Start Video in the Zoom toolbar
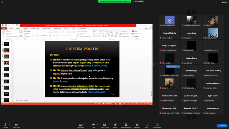Viewport: 229px width, 129px height. point(16,125)
